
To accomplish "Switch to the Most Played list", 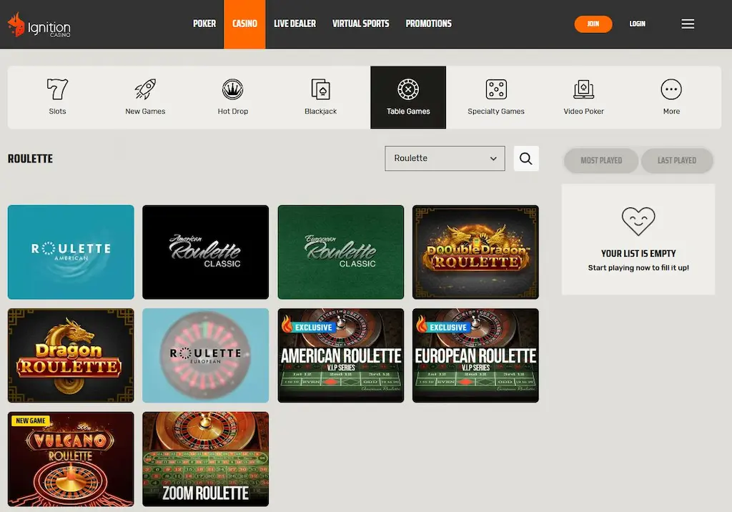I will tap(601, 161).
